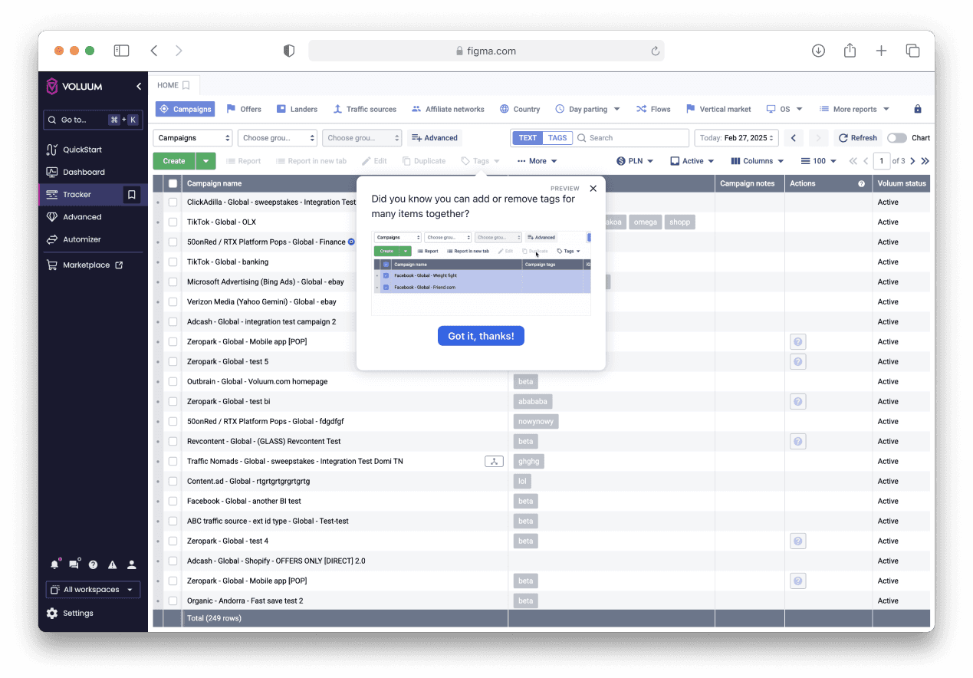Click the flow icon on the Traffic Nomads row
Viewport: 973px width, 678px height.
tap(495, 461)
